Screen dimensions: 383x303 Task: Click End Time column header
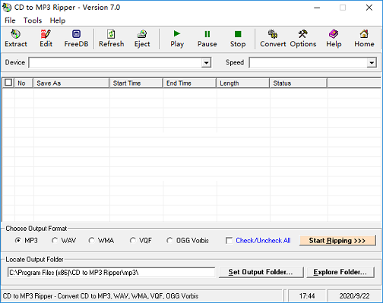click(189, 83)
